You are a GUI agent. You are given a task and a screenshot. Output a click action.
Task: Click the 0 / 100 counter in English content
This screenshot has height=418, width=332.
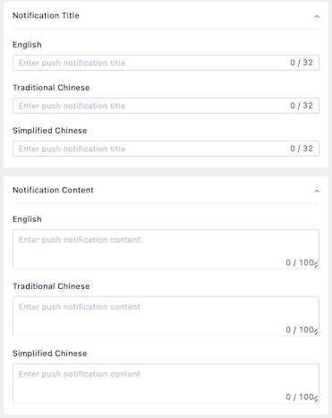300,262
